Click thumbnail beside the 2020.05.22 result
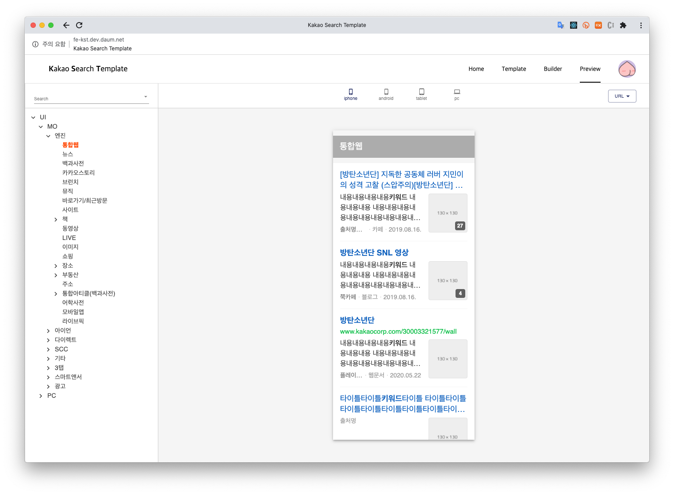674x495 pixels. tap(448, 359)
